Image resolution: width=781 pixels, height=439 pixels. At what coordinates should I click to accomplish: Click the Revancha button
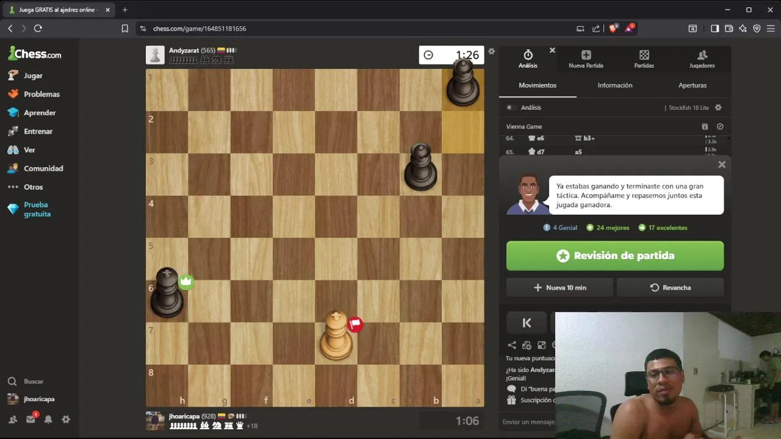tap(671, 288)
